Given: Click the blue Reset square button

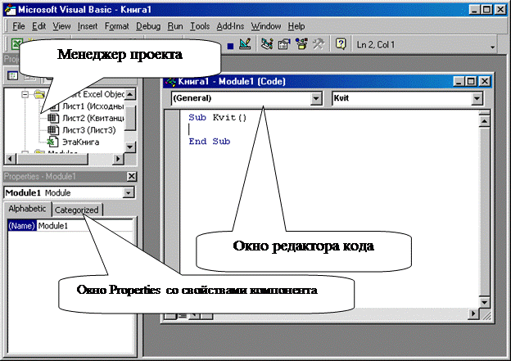Looking at the screenshot, I should pos(230,47).
